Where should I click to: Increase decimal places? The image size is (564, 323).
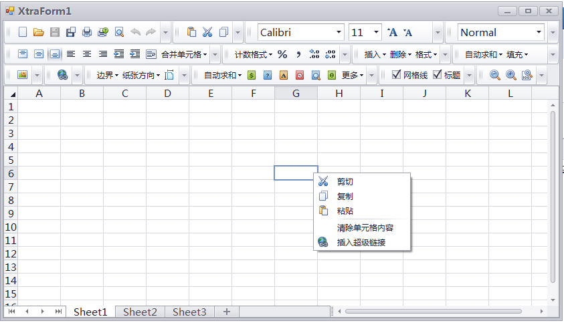(x=314, y=54)
